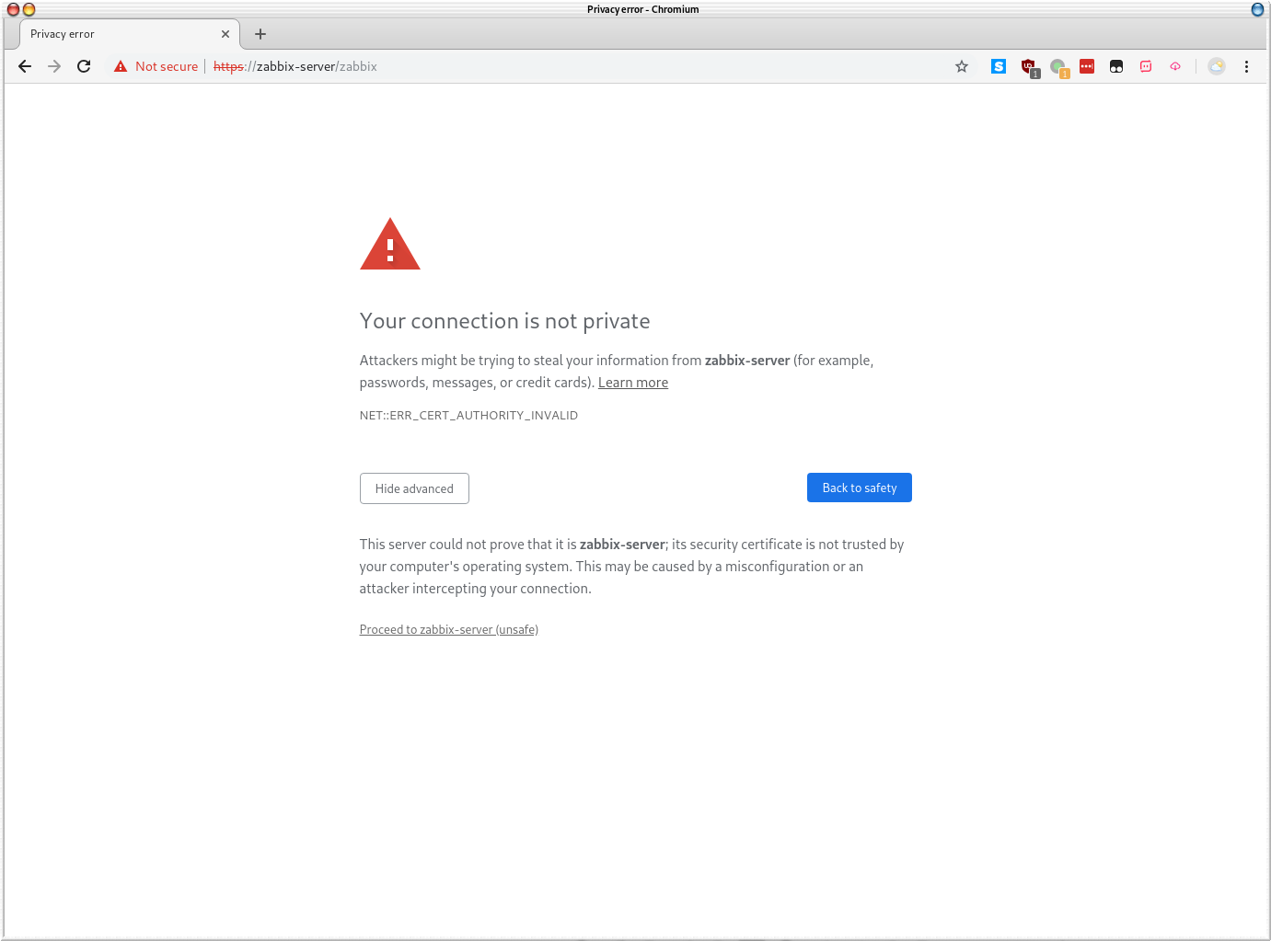Select the Privacy error tab
1271x941 pixels.
130,34
